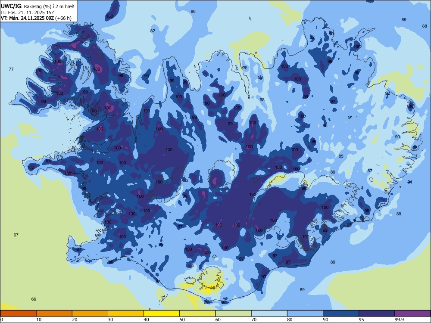
Task: Pick the light green 60–70 legend swatch
Action: (233, 314)
